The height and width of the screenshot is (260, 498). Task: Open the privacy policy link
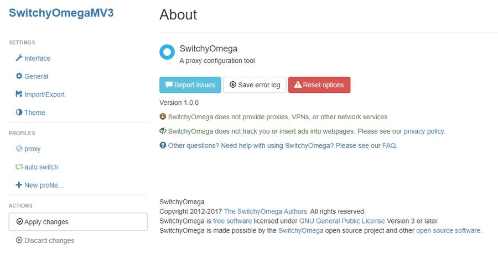coord(423,131)
